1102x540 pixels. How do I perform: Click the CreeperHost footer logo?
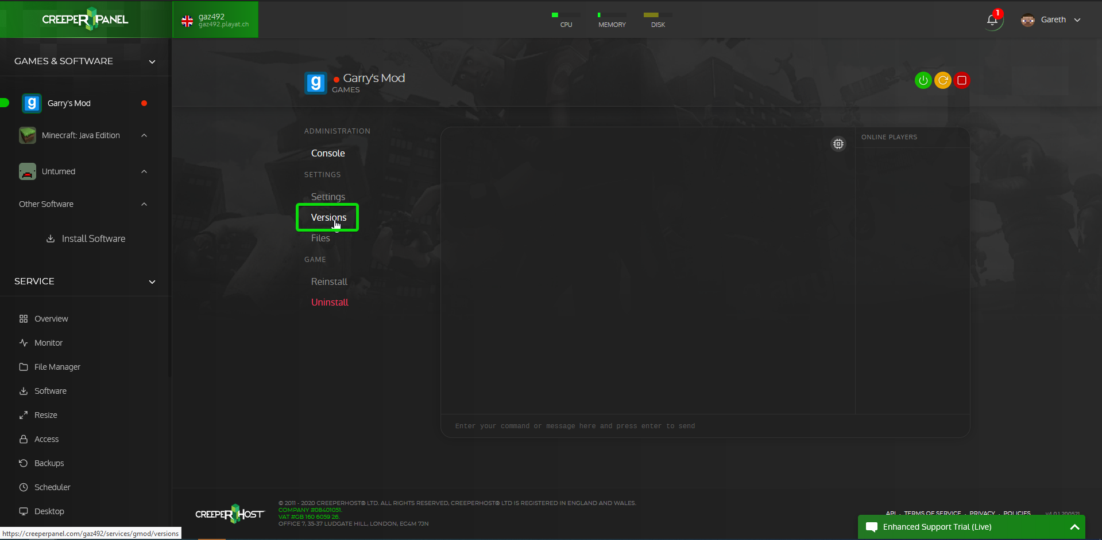pos(230,514)
